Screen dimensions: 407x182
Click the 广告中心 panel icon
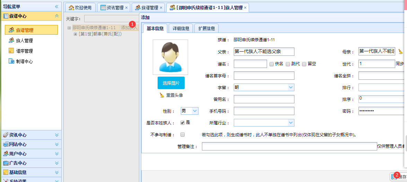6,163
